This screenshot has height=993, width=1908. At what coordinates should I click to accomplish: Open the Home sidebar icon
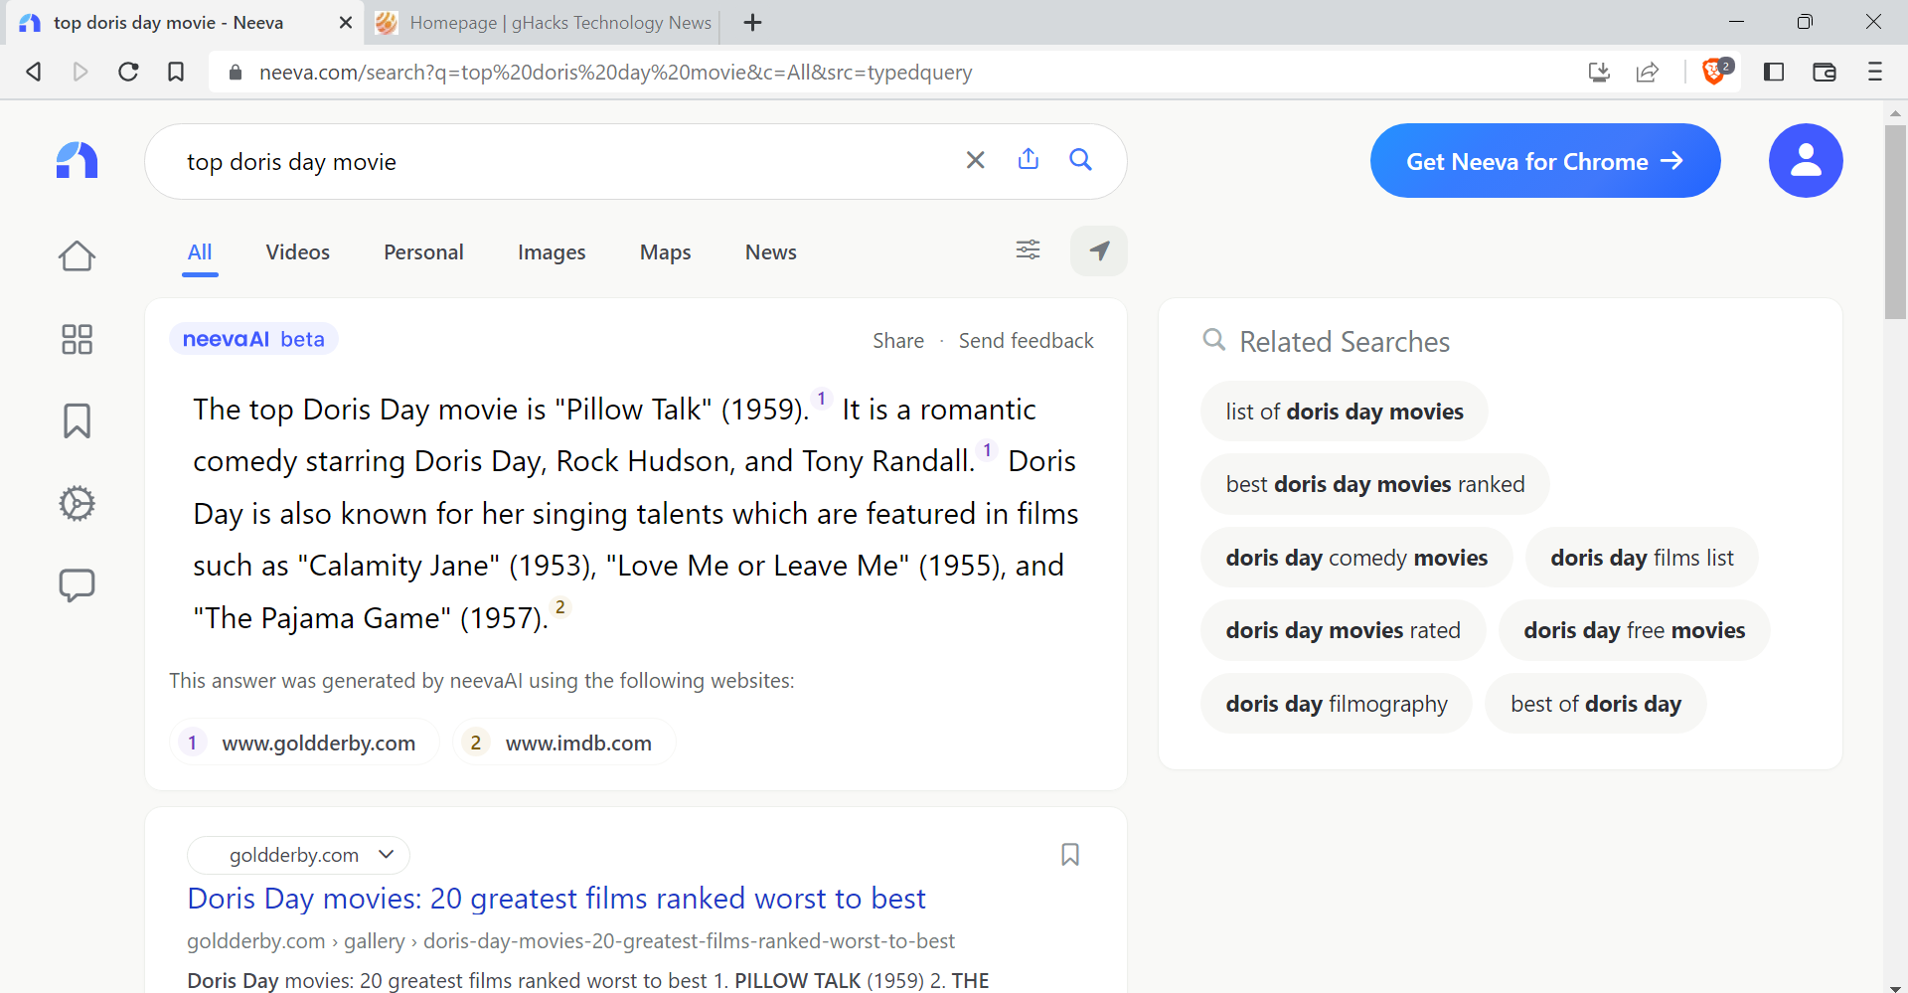tap(77, 256)
